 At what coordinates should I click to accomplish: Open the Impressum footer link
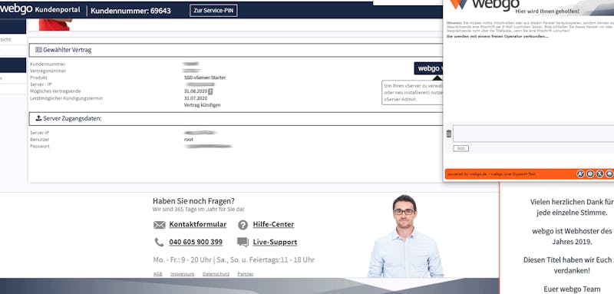click(182, 274)
